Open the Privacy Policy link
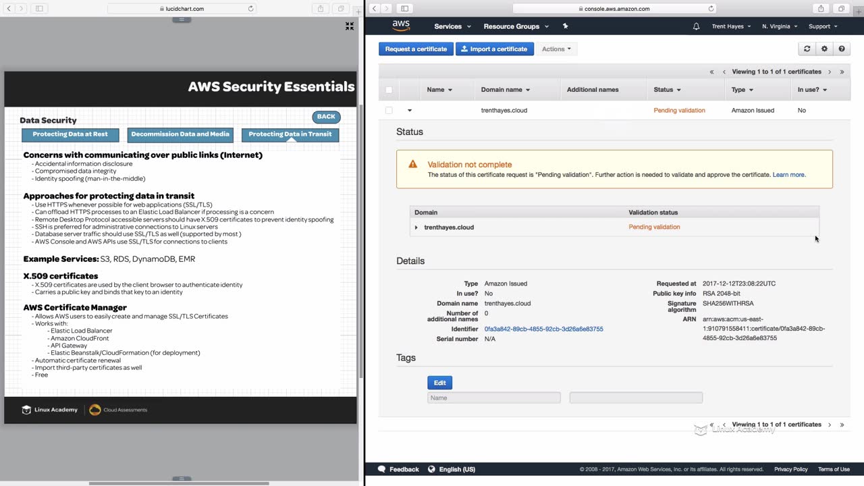 point(790,469)
